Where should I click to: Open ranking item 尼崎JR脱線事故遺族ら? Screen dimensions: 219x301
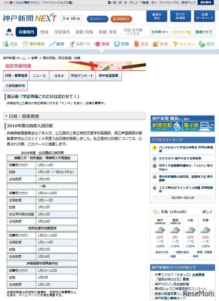click(186, 167)
